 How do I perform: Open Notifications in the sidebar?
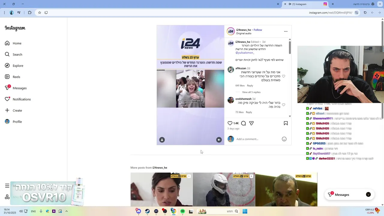pos(18,99)
